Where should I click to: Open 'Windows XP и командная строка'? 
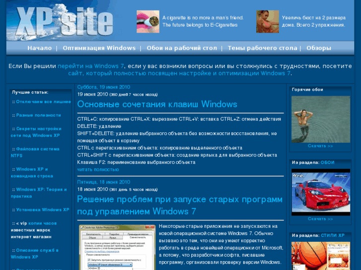pyautogui.click(x=32, y=172)
